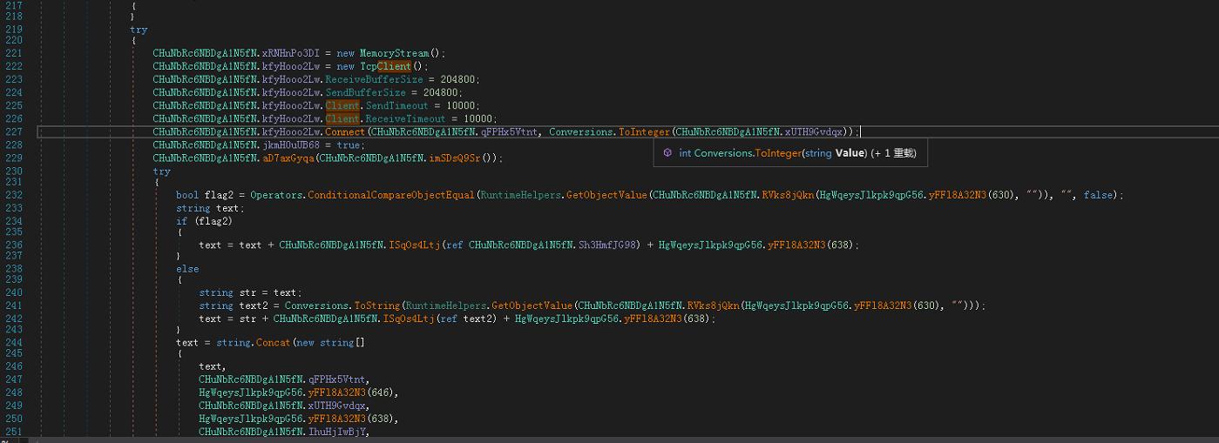The width and height of the screenshot is (1219, 443).
Task: Click "SendBufferSize" on line 224
Action: click(x=366, y=92)
